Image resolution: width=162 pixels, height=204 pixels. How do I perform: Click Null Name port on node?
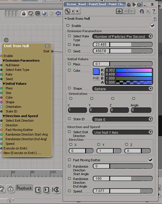click(x=1, y=65)
